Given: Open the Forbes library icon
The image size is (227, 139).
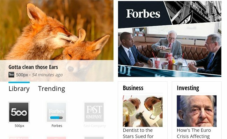Looking at the screenshot, I should (x=57, y=112).
